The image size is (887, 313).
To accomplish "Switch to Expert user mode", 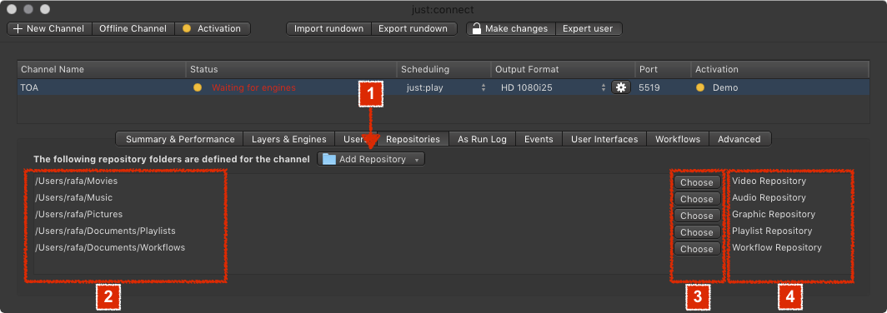I will click(589, 29).
